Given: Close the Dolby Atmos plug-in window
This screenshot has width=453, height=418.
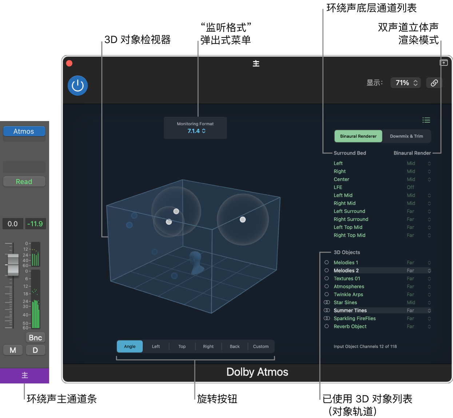Looking at the screenshot, I should 69,63.
